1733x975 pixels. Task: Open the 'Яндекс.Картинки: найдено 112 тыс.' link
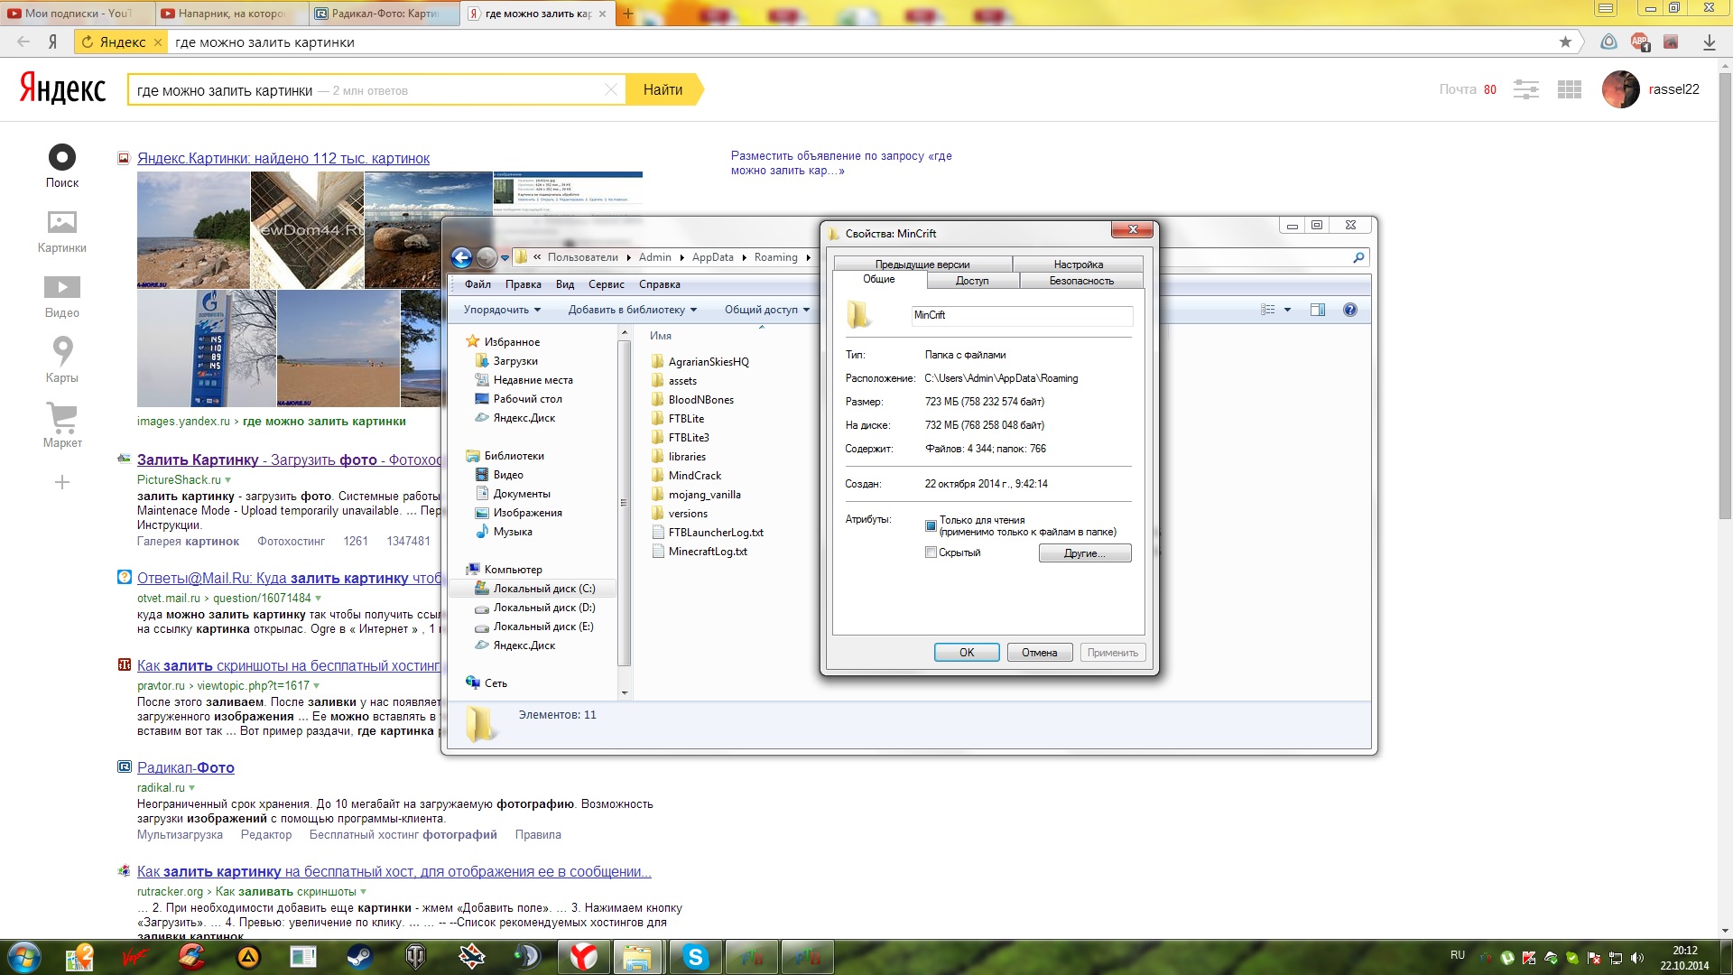tap(283, 159)
